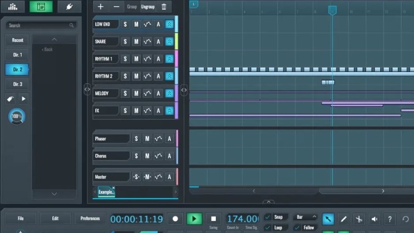The width and height of the screenshot is (414, 233).
Task: Open the Edit menu
Action: click(x=55, y=219)
